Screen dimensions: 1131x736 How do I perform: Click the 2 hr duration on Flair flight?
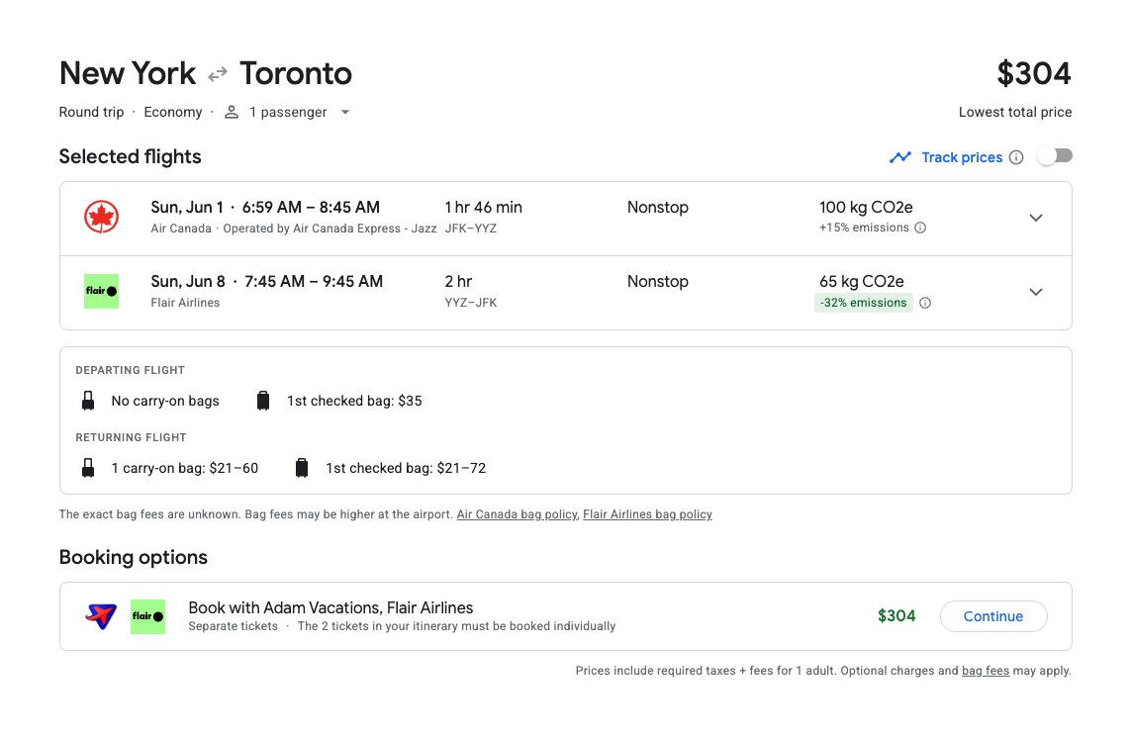[459, 282]
